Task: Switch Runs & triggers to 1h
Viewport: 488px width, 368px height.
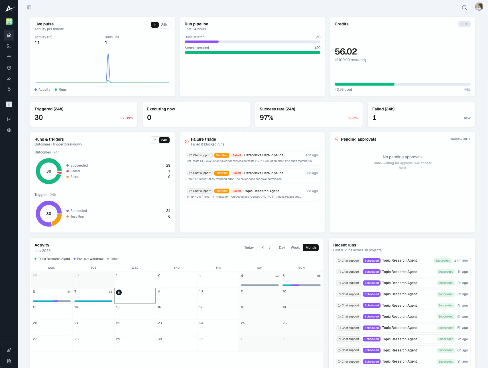Action: (155, 140)
